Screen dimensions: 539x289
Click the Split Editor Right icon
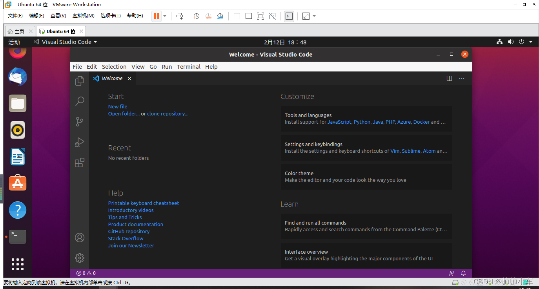(x=450, y=79)
